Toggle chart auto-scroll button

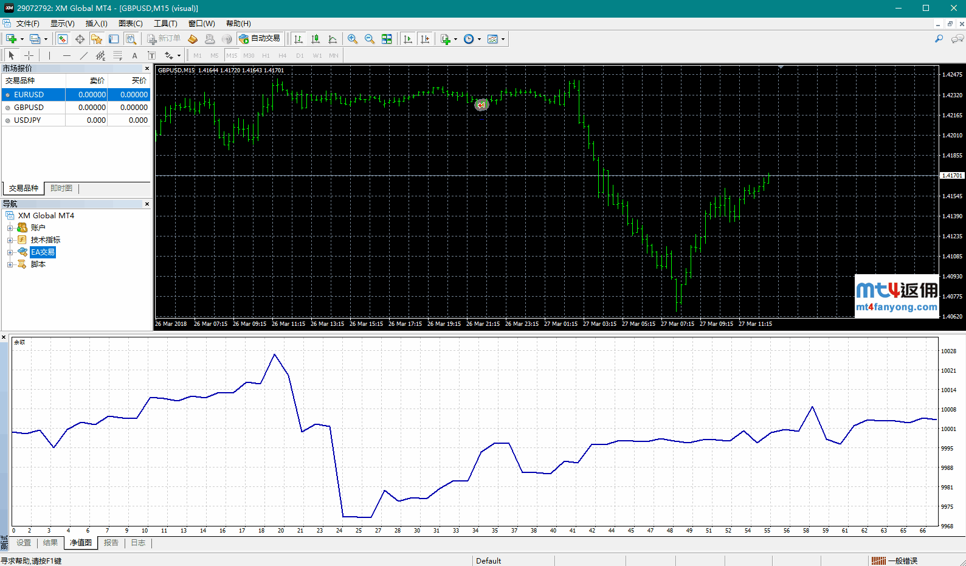(408, 39)
